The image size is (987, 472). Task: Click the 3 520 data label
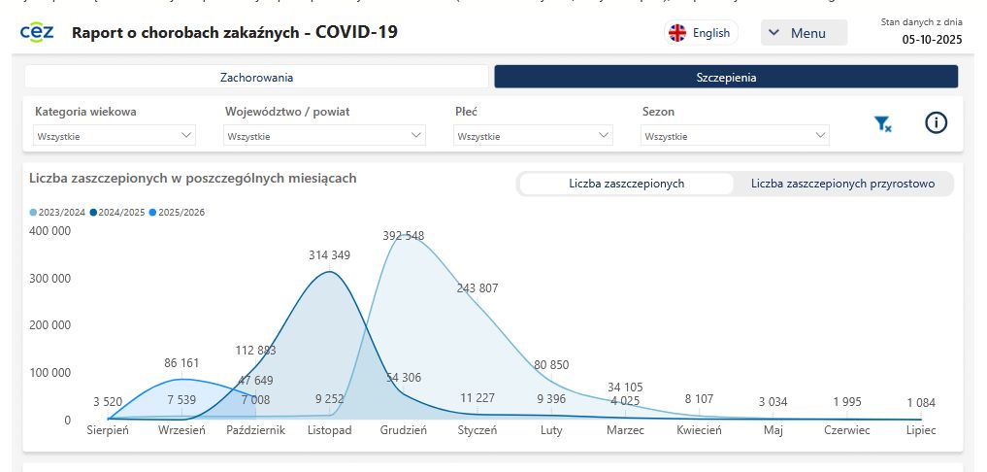[108, 402]
